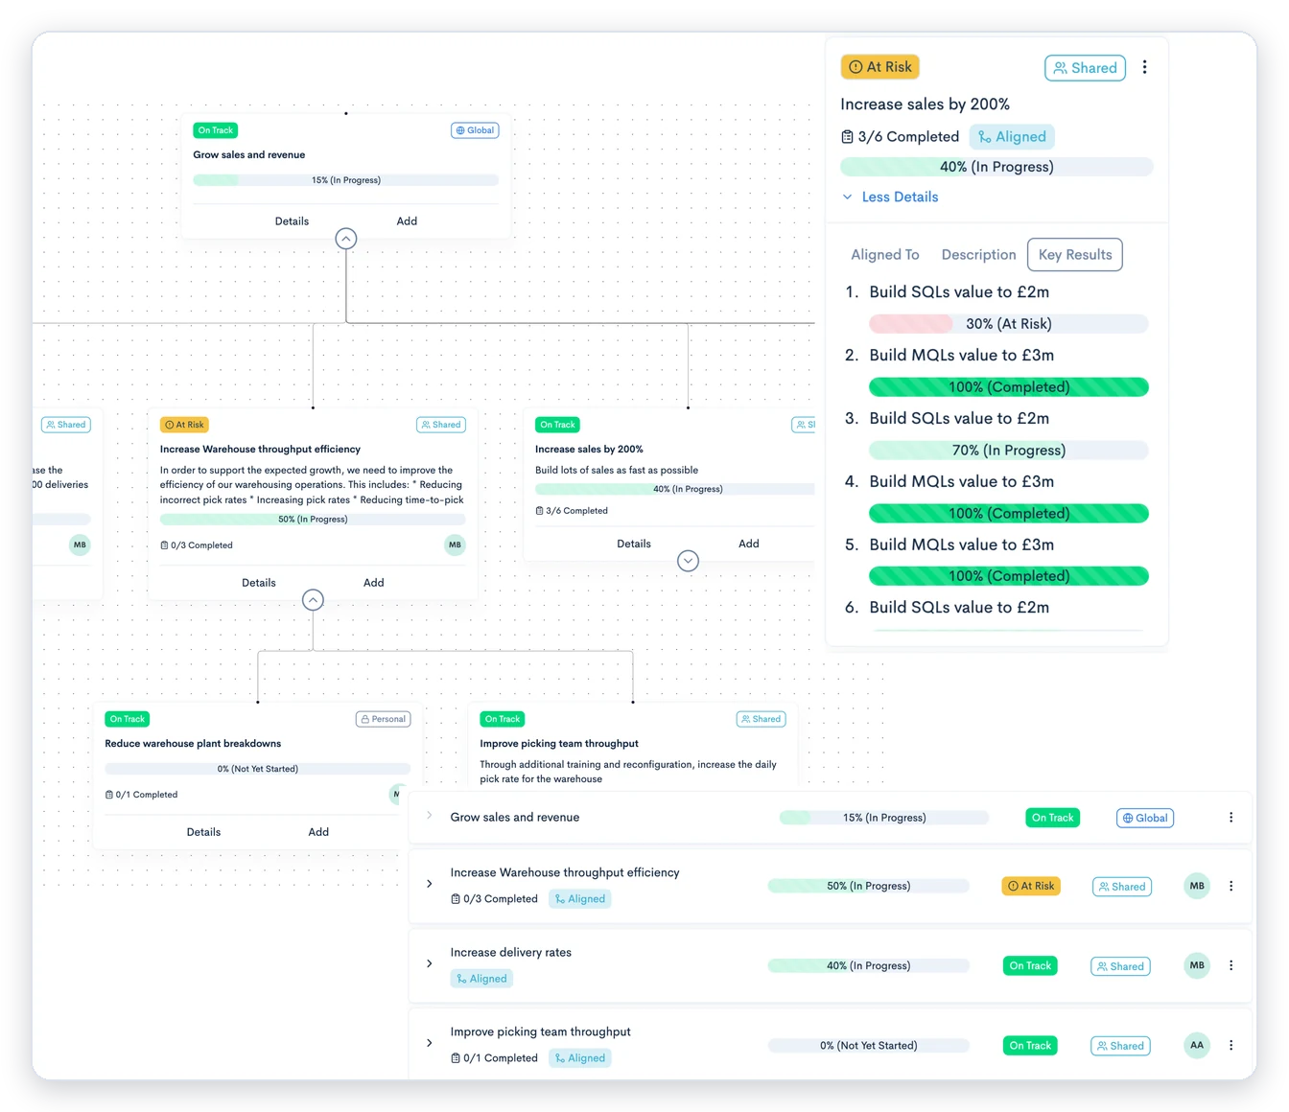The height and width of the screenshot is (1112, 1289).
Task: Click the Aligned tag under Increase delivery rates
Action: click(x=481, y=979)
